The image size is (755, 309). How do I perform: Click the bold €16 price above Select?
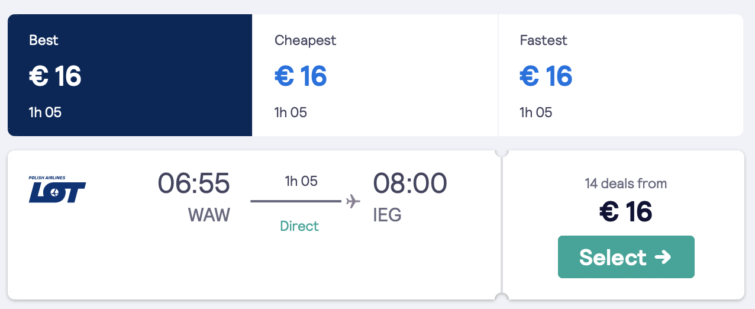(626, 212)
